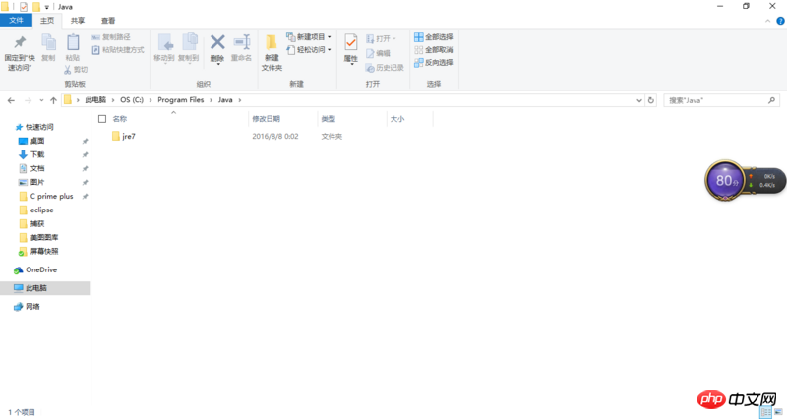Create a New folder from ribbon

(272, 52)
